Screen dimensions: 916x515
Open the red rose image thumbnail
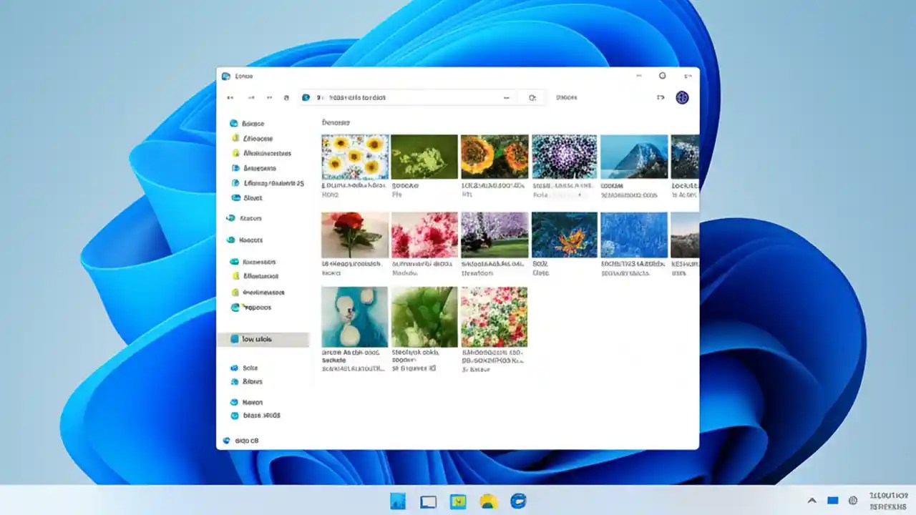pos(354,234)
